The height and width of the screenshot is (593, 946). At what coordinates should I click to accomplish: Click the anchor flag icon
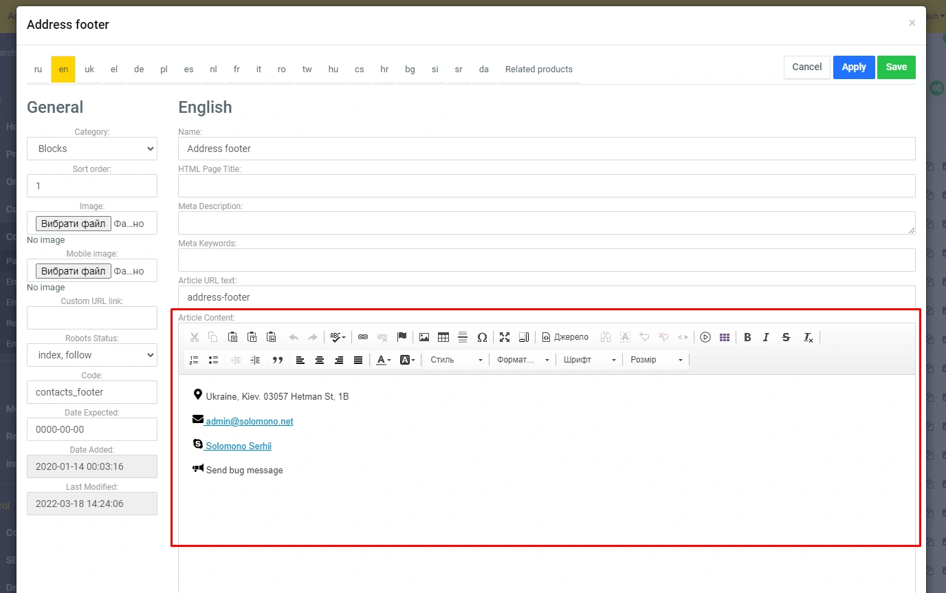click(x=402, y=337)
